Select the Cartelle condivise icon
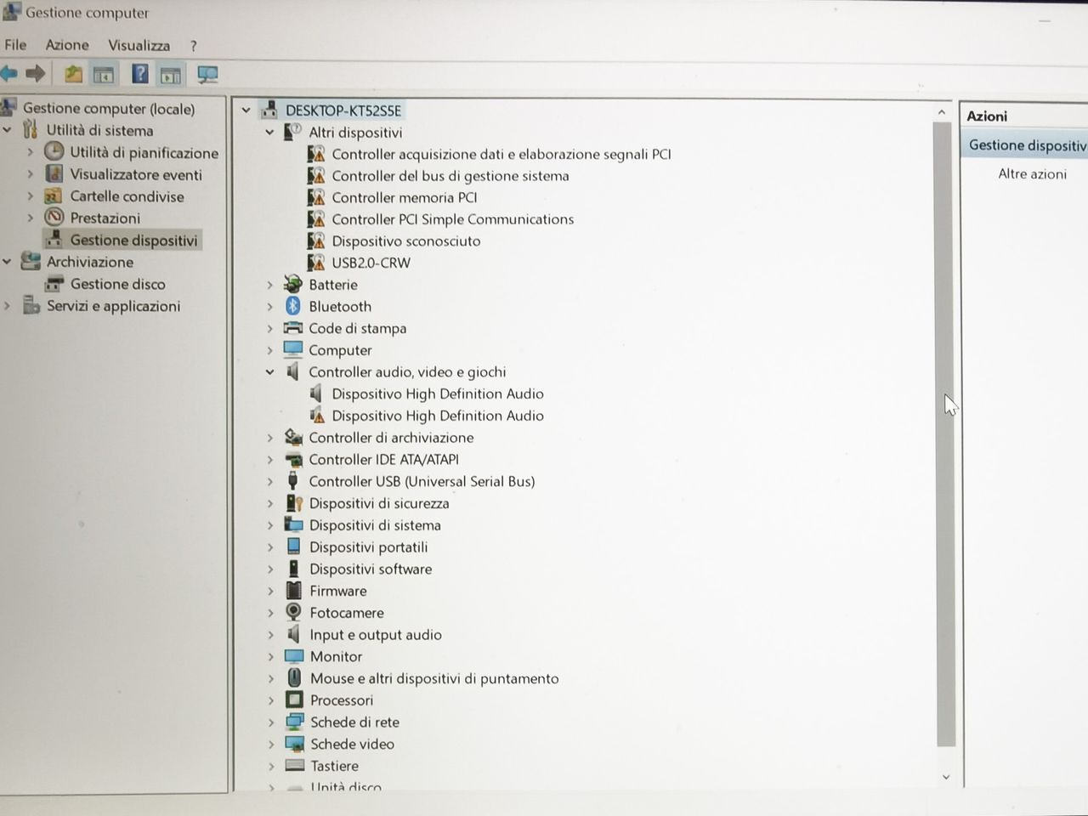This screenshot has height=816, width=1088. [54, 196]
